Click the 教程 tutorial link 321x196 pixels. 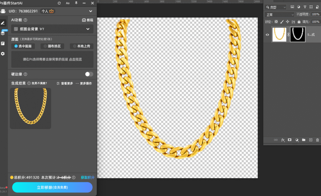(x=88, y=20)
